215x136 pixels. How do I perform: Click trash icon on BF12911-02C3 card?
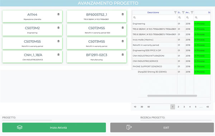123,55
